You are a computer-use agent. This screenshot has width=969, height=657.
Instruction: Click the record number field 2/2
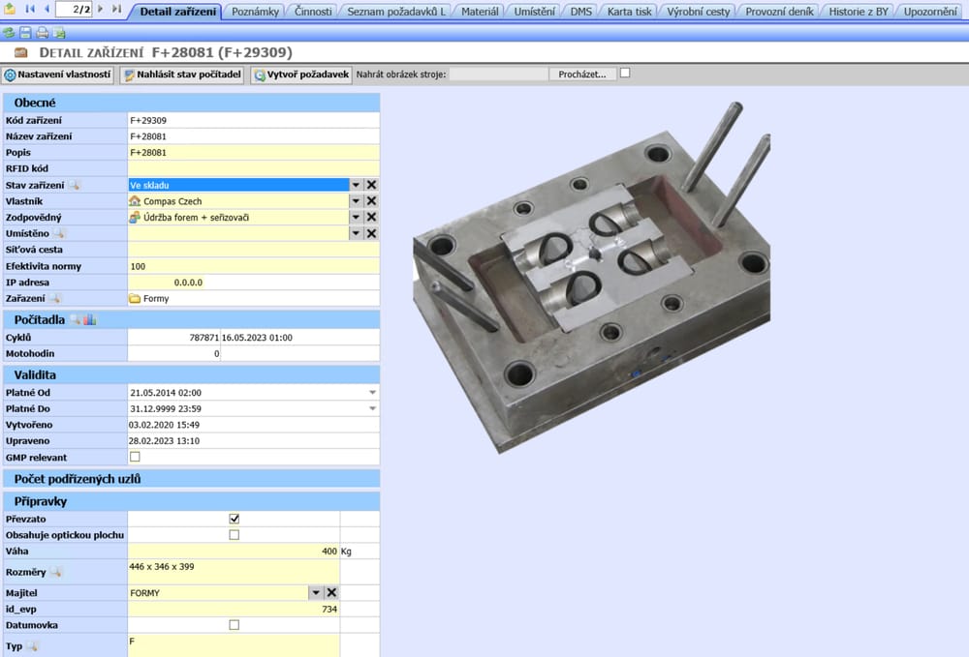point(74,9)
